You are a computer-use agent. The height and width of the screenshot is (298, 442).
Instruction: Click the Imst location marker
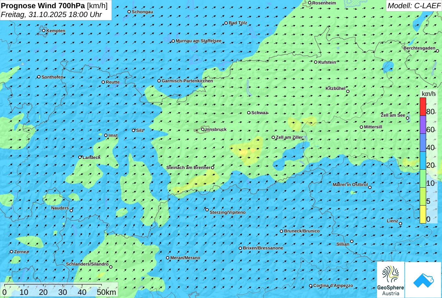coord(106,135)
